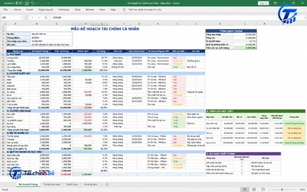Image resolution: width=307 pixels, height=192 pixels.
Task: Open Ribbon Display Options icon
Action: coord(275,3)
